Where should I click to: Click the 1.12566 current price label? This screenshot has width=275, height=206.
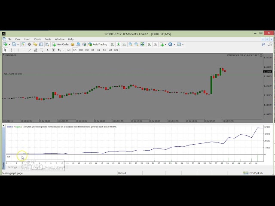click(267, 72)
